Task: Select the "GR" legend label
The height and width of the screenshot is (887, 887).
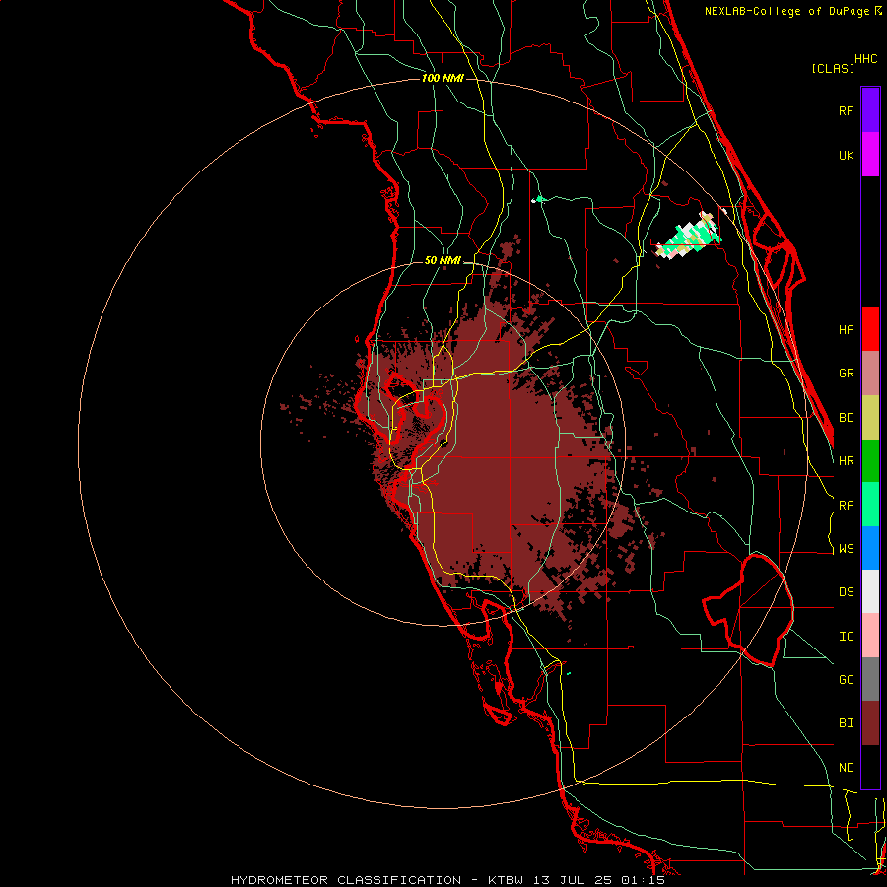Action: tap(846, 374)
